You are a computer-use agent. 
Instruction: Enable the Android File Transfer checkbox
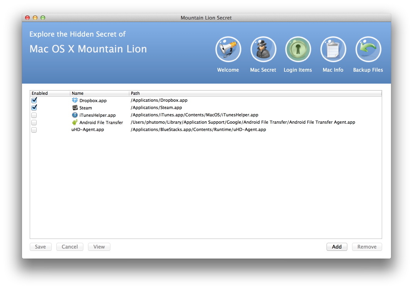point(34,123)
